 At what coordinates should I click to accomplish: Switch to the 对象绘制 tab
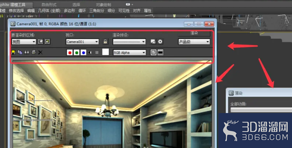click(x=103, y=5)
